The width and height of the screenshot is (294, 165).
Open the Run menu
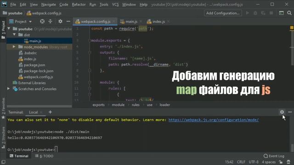92,4
